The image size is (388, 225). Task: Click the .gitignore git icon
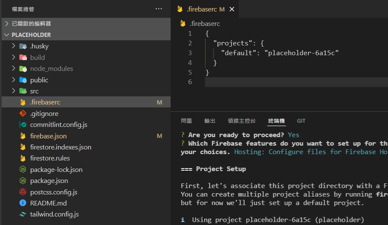(x=23, y=114)
